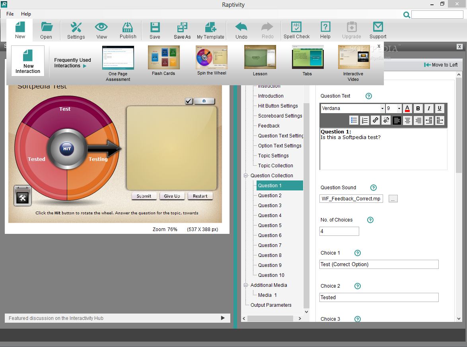Click help icon beside Question Sound
The width and height of the screenshot is (467, 347).
tap(373, 188)
